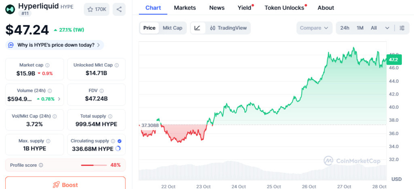Image resolution: width=414 pixels, height=189 pixels.
Task: Click the Circulating supply verified badge
Action: [x=119, y=141]
